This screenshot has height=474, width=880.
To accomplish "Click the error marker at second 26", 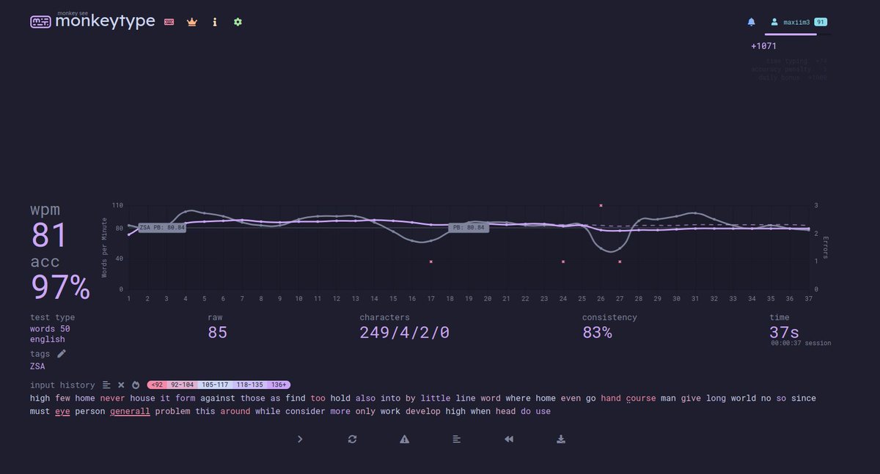I will click(601, 206).
